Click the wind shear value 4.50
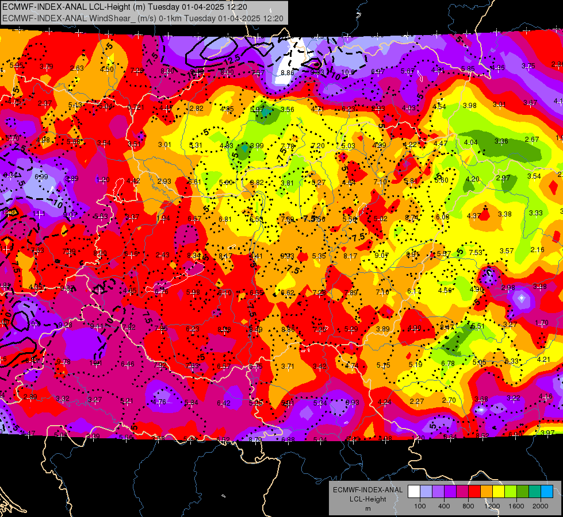The height and width of the screenshot is (517, 563). [x=107, y=70]
